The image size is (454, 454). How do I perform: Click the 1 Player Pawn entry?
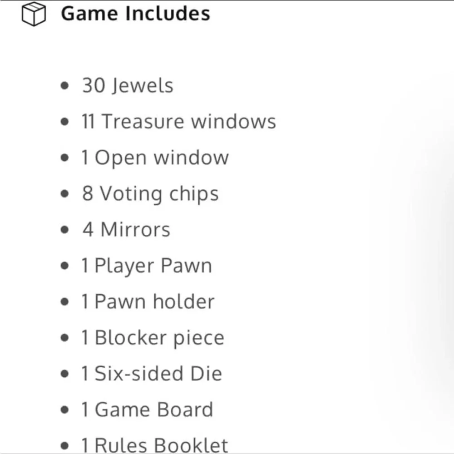(x=147, y=266)
